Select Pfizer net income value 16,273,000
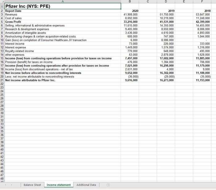The height and width of the screenshot is (190, 216). (166, 80)
